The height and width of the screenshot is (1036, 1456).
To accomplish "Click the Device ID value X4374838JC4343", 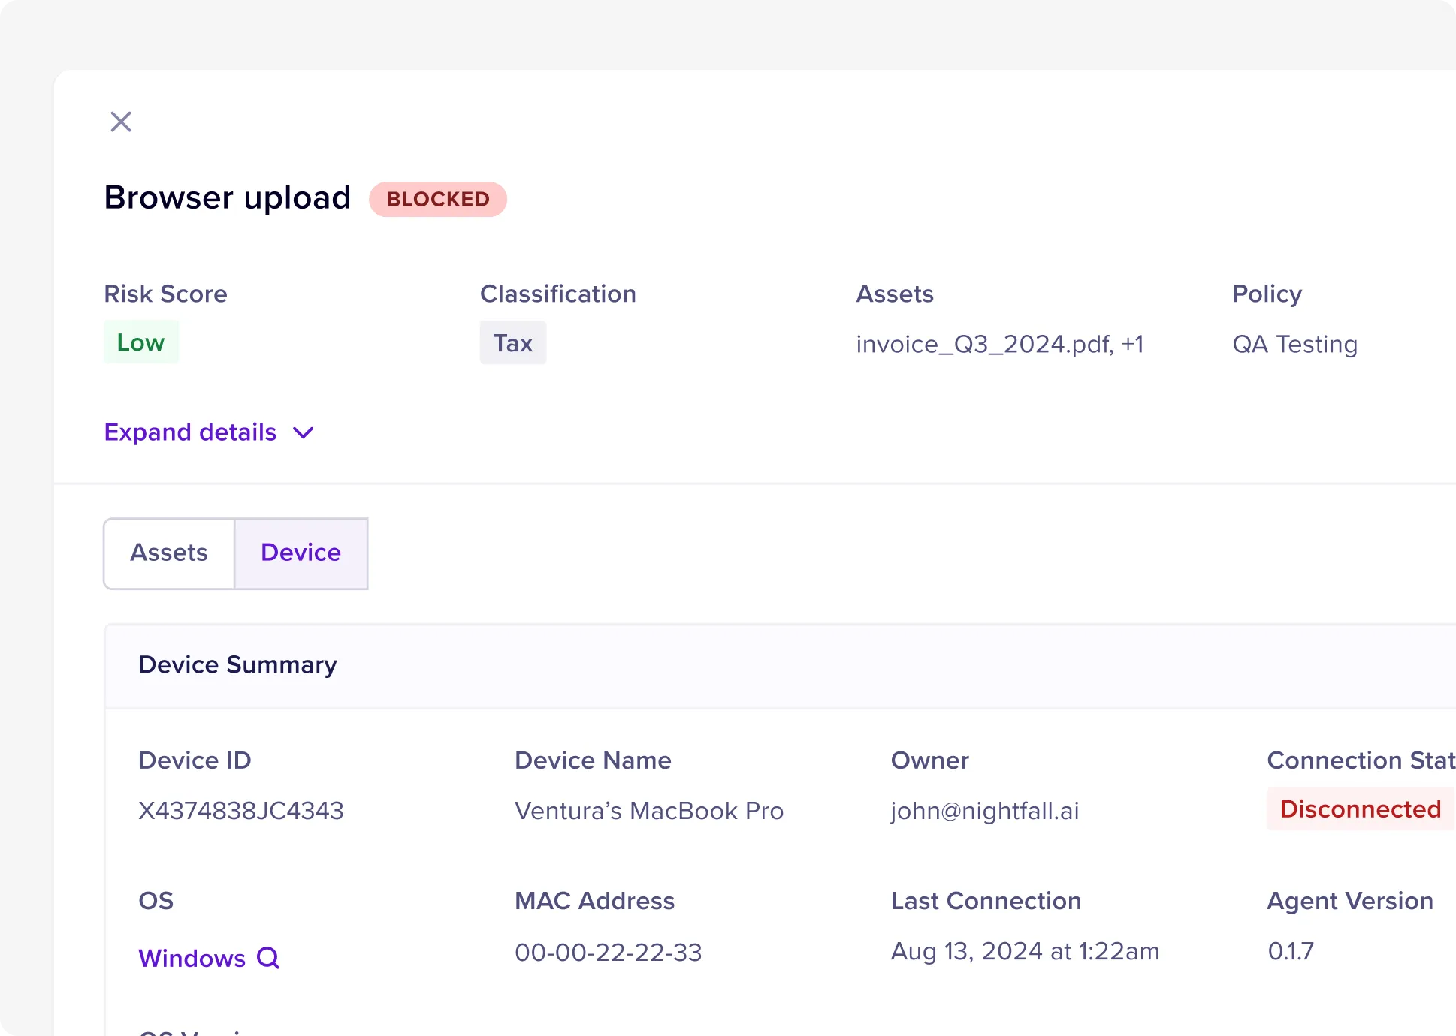I will point(241,811).
